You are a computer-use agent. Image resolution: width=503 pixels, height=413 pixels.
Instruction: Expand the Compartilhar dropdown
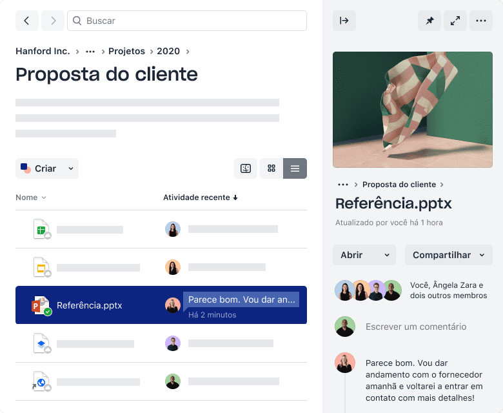click(448, 255)
